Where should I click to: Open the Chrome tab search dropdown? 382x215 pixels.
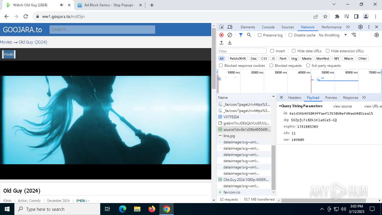click(334, 4)
